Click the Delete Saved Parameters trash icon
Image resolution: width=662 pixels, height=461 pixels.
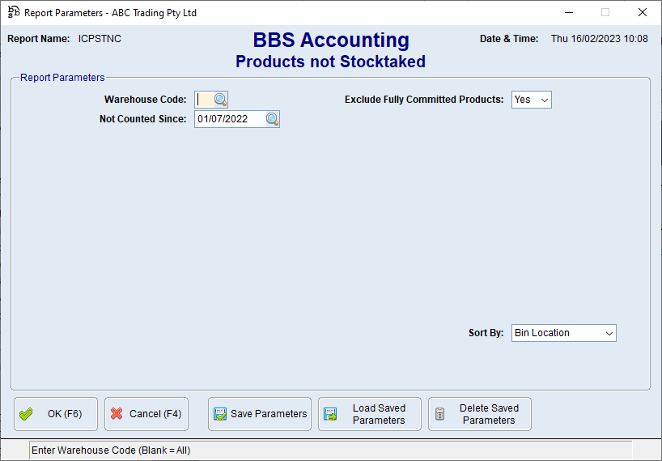[440, 414]
